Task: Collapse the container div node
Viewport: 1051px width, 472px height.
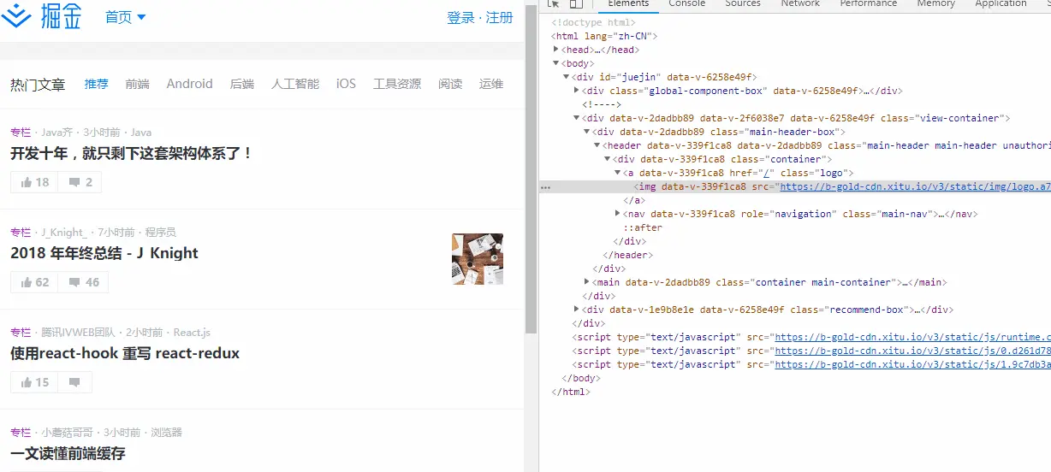Action: click(x=608, y=159)
